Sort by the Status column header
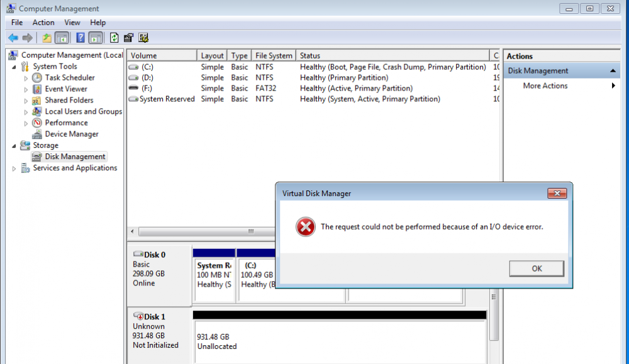The height and width of the screenshot is (364, 629). pos(392,55)
